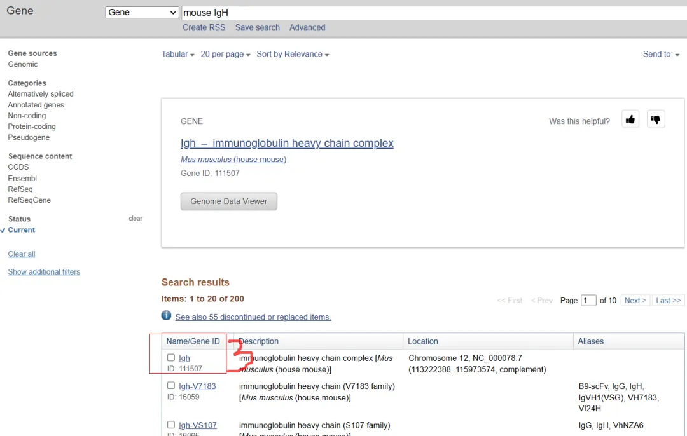
Task: Click into the mouse IgH search field
Action: (x=434, y=13)
